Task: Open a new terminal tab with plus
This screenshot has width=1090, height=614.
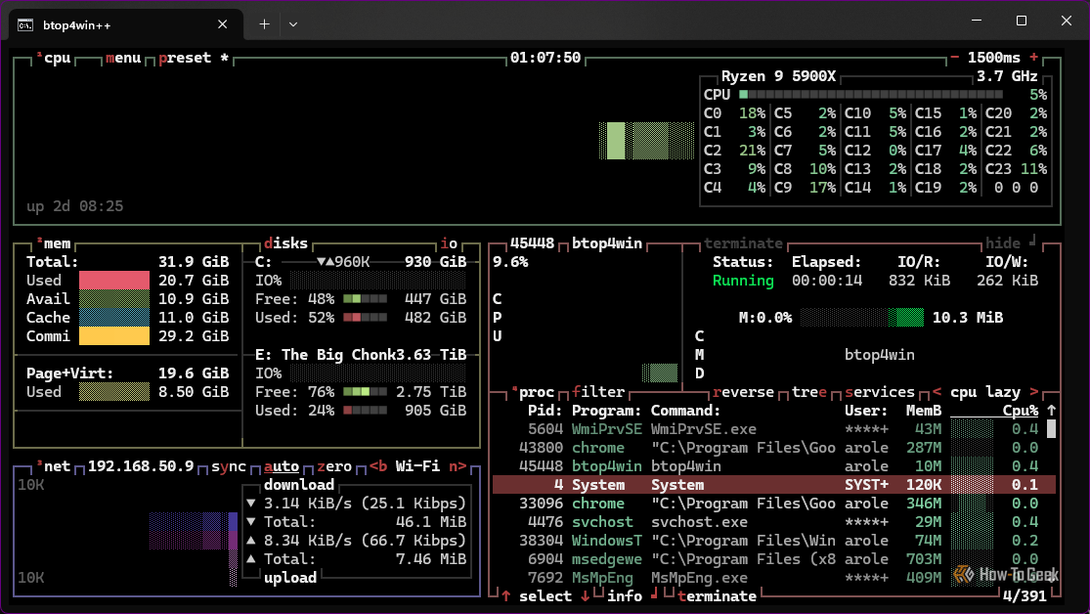Action: 264,24
